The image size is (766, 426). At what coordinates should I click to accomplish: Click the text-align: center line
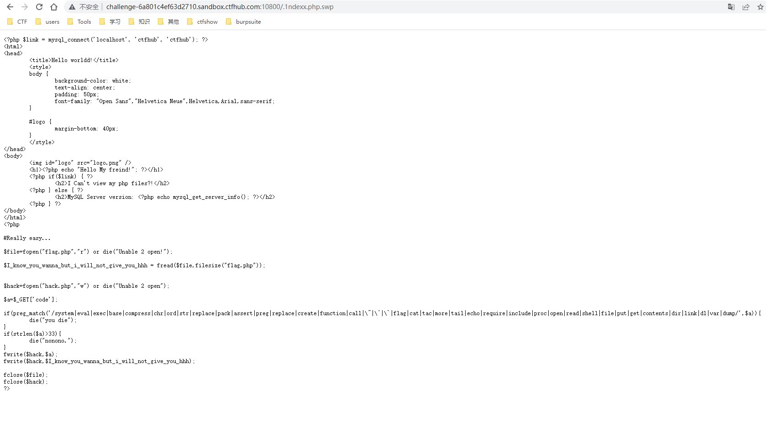(x=85, y=88)
